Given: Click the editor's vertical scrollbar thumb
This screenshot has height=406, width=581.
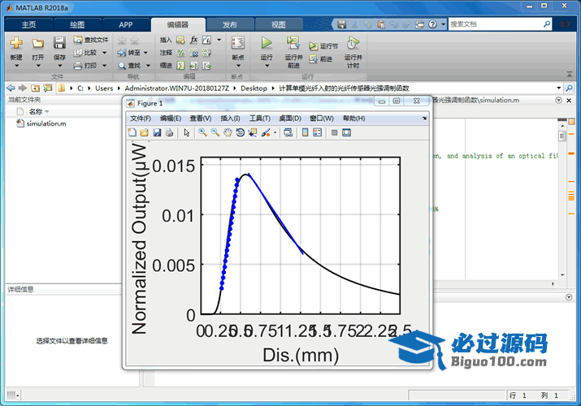Looking at the screenshot, I should coord(562,136).
